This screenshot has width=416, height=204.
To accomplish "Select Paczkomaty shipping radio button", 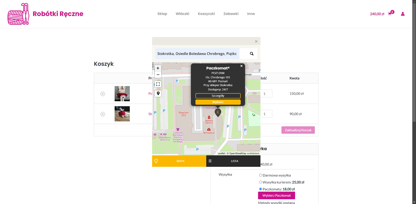I will (x=261, y=189).
